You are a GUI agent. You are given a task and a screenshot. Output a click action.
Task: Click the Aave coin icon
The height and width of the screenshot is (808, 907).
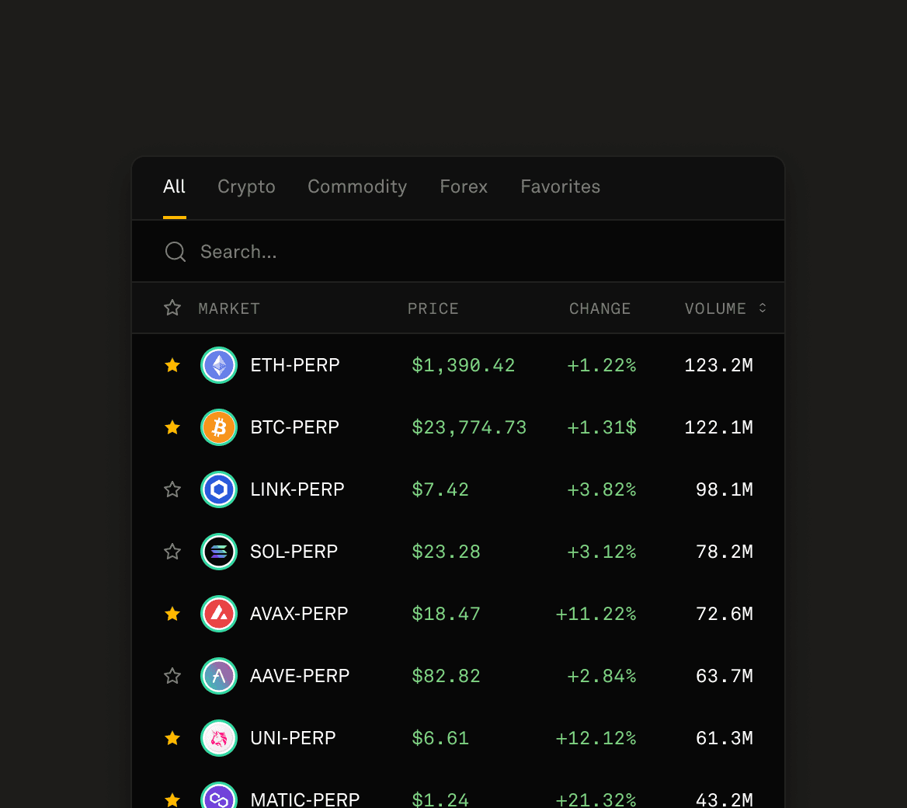(x=219, y=676)
